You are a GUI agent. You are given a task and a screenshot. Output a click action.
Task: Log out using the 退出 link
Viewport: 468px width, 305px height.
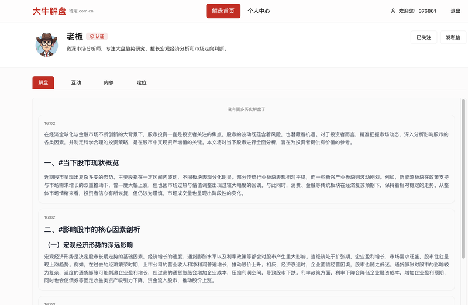tap(455, 11)
